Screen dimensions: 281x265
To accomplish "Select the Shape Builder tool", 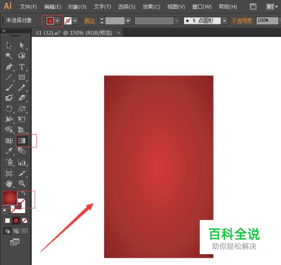I will click(9, 129).
